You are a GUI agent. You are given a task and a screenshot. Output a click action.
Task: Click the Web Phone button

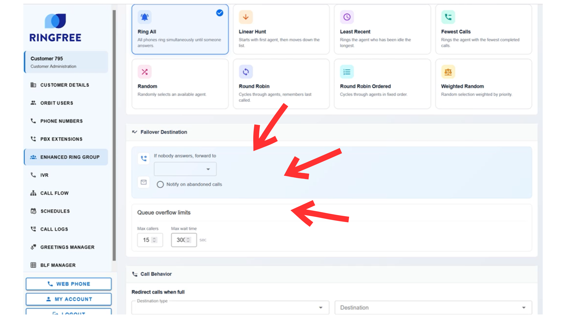click(x=69, y=284)
